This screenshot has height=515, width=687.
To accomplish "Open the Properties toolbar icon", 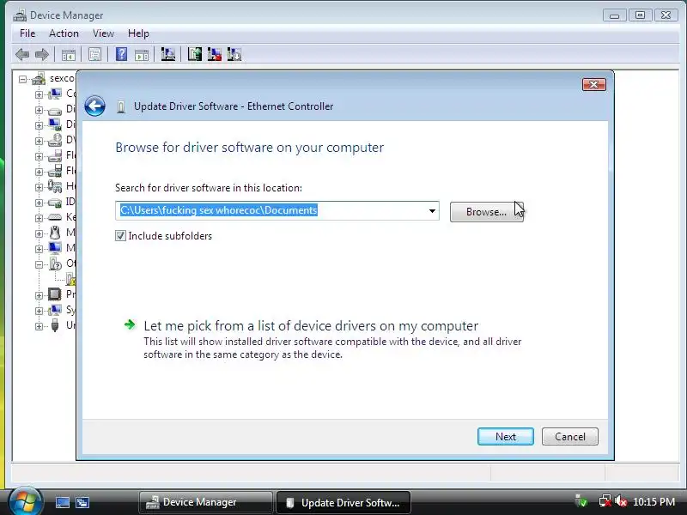I will click(x=94, y=55).
